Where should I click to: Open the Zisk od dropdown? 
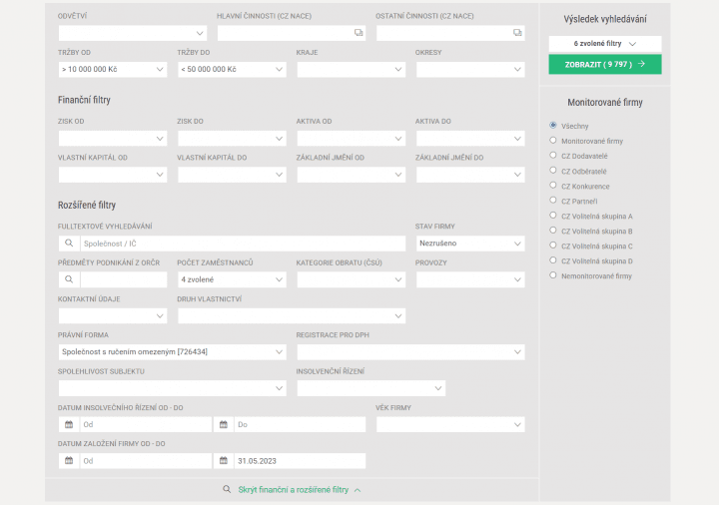coord(113,139)
